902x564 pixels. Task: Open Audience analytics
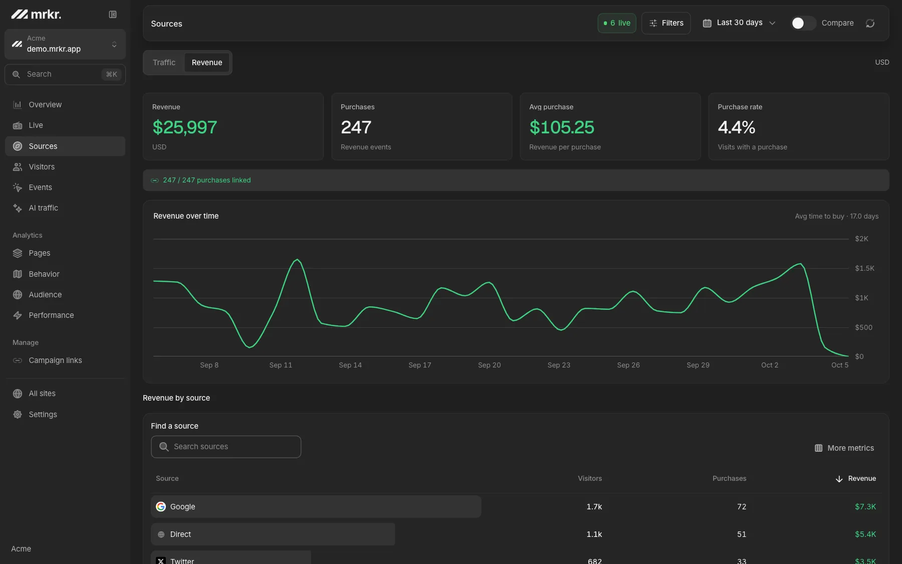coord(65,295)
